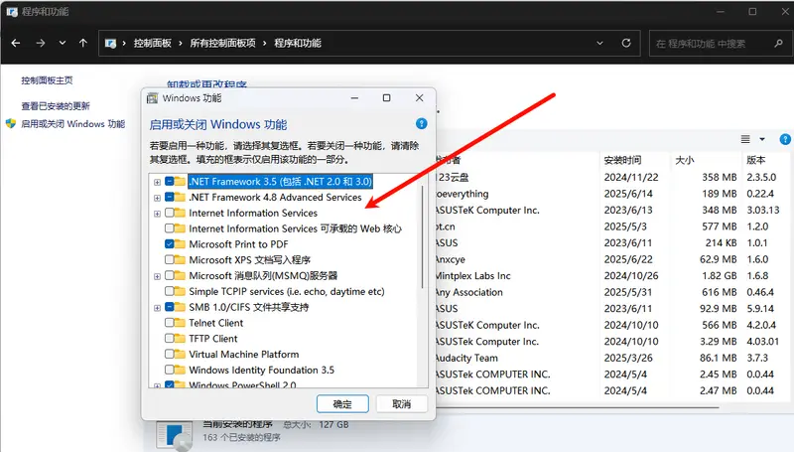
Task: Click the shield icon beside 启用或关闭 Windows 功能
Action: point(11,123)
